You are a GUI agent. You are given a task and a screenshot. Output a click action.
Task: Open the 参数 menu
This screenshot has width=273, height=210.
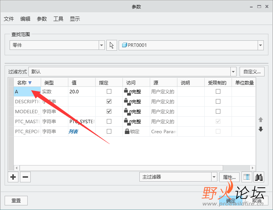point(42,19)
